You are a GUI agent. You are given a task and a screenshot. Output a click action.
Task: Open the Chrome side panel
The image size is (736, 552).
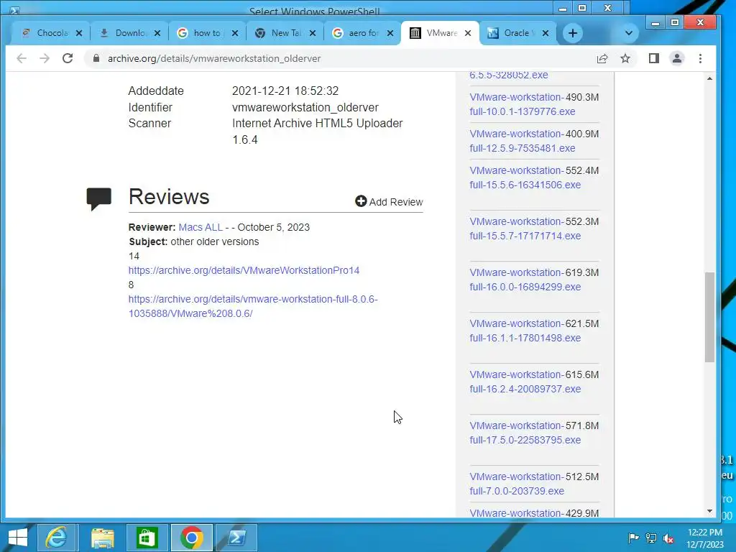(654, 58)
